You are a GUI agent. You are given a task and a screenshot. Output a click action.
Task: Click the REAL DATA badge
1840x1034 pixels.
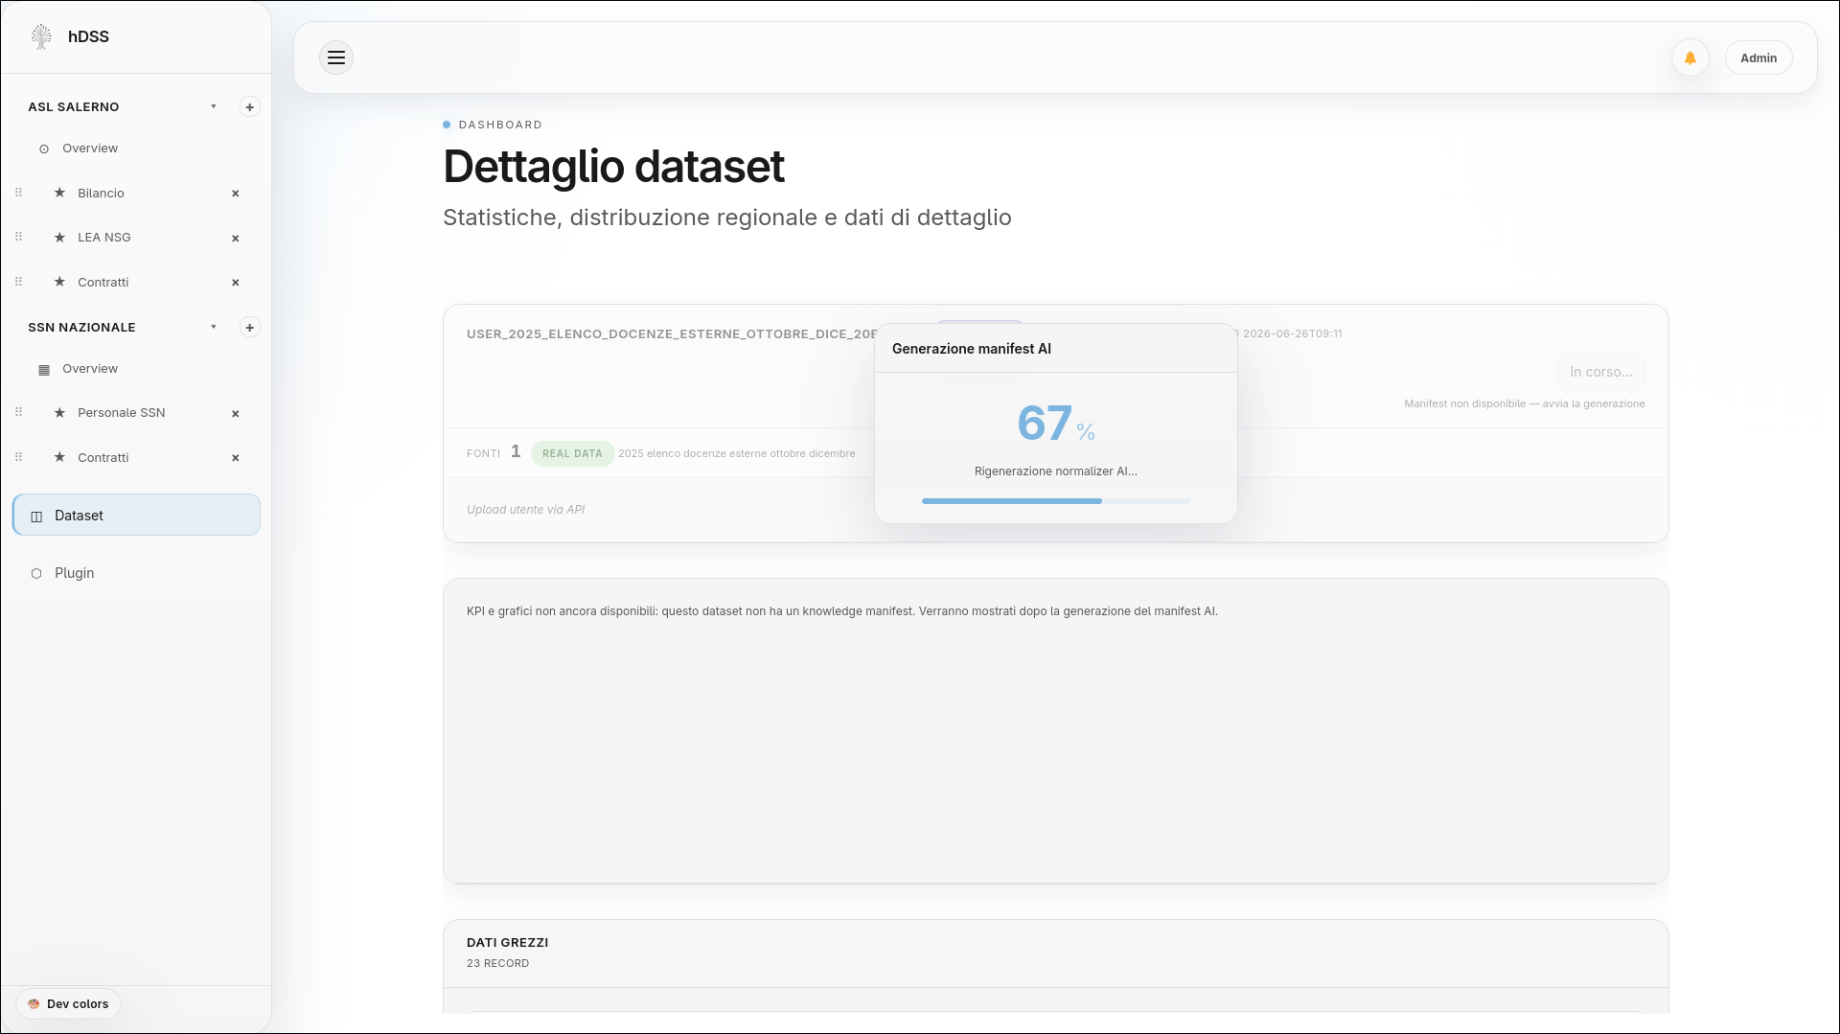pyautogui.click(x=572, y=453)
